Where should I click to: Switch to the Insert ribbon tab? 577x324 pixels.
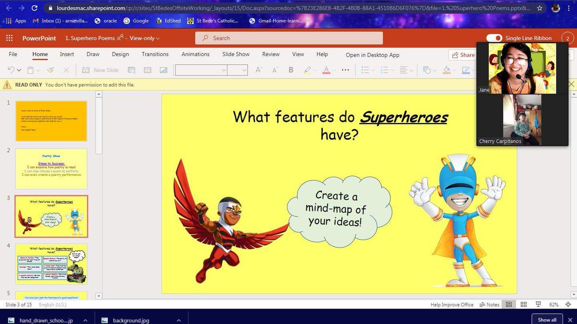66,54
